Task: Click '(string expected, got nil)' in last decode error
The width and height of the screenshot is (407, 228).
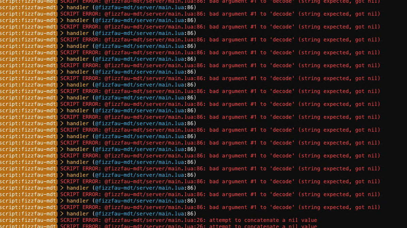Action: (x=339, y=207)
